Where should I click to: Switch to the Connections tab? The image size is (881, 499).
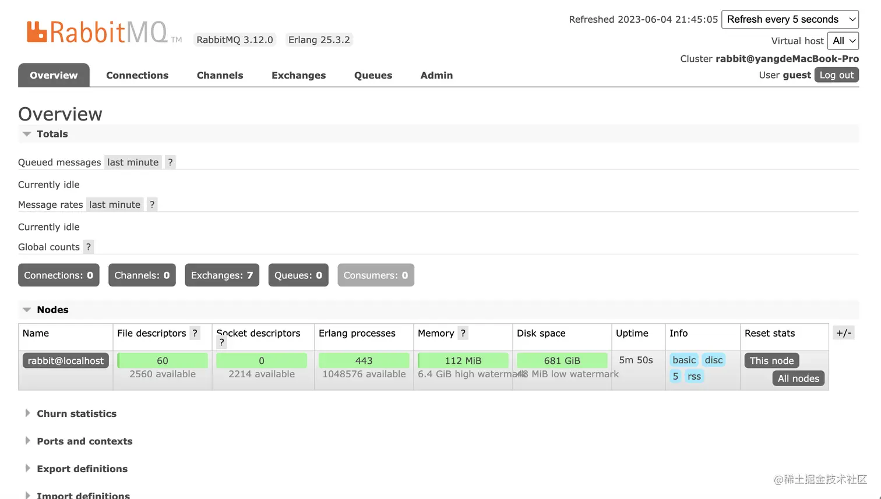[138, 75]
